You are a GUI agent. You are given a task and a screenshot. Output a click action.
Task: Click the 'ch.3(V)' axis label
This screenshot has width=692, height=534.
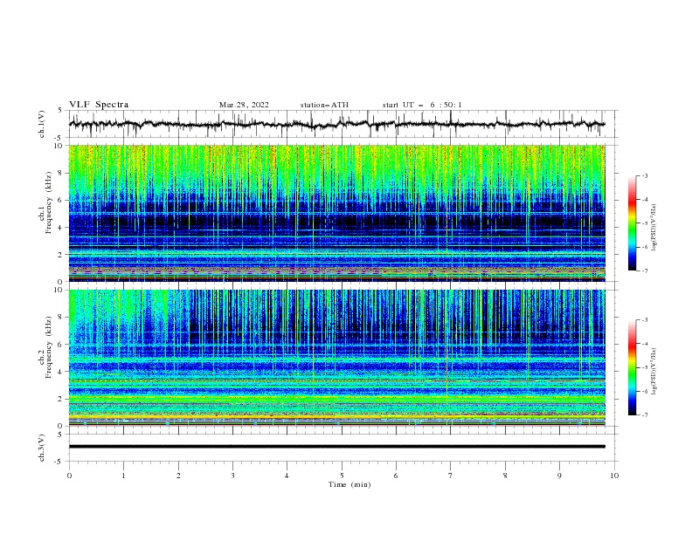point(42,448)
